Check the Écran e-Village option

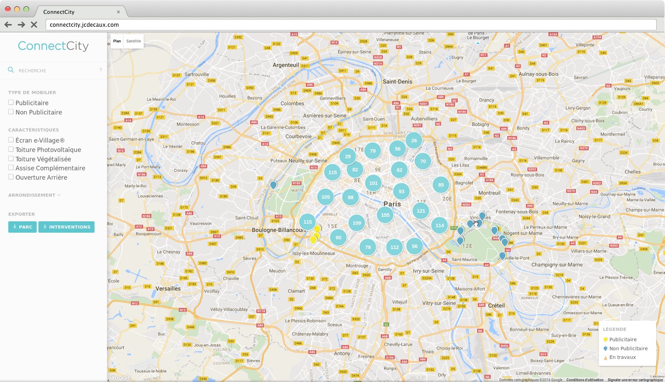pyautogui.click(x=11, y=140)
